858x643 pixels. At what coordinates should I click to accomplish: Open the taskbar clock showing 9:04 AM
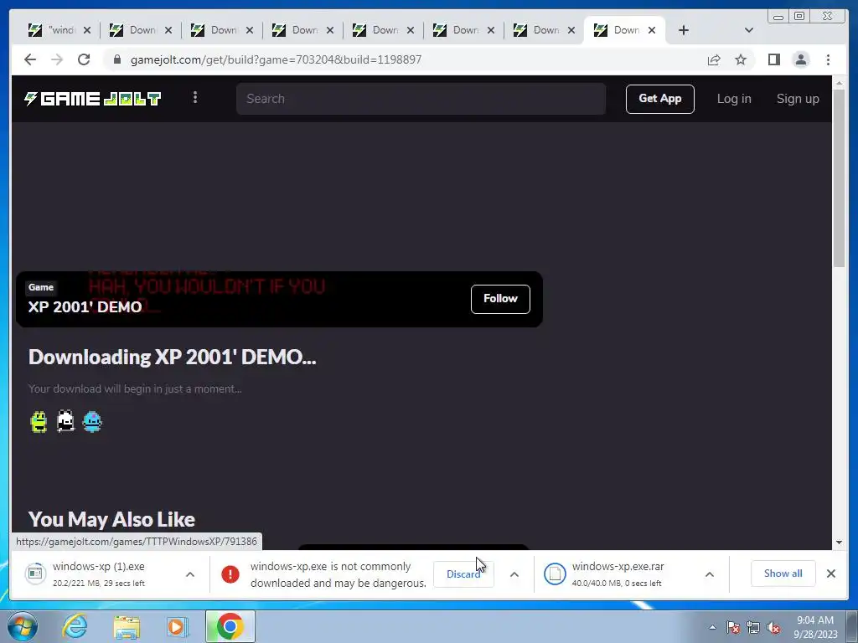(815, 627)
